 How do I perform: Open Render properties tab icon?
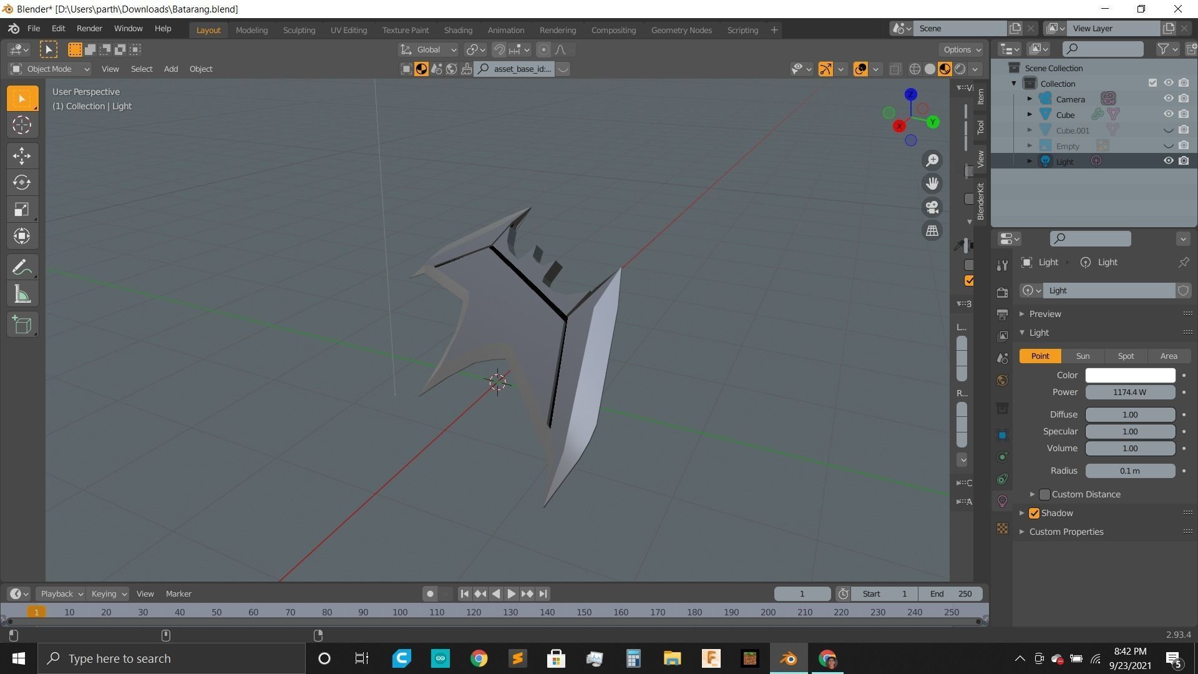pyautogui.click(x=1002, y=292)
